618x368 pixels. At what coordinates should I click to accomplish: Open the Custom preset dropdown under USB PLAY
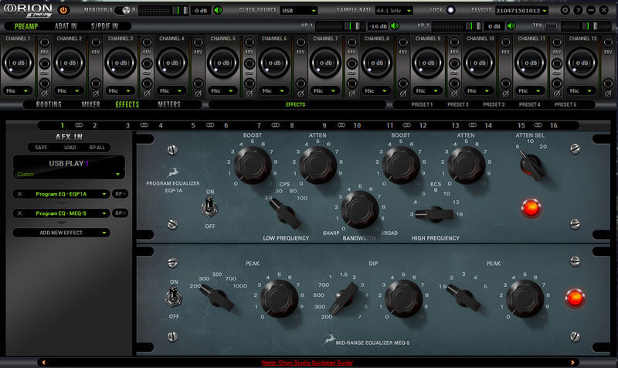click(x=69, y=174)
